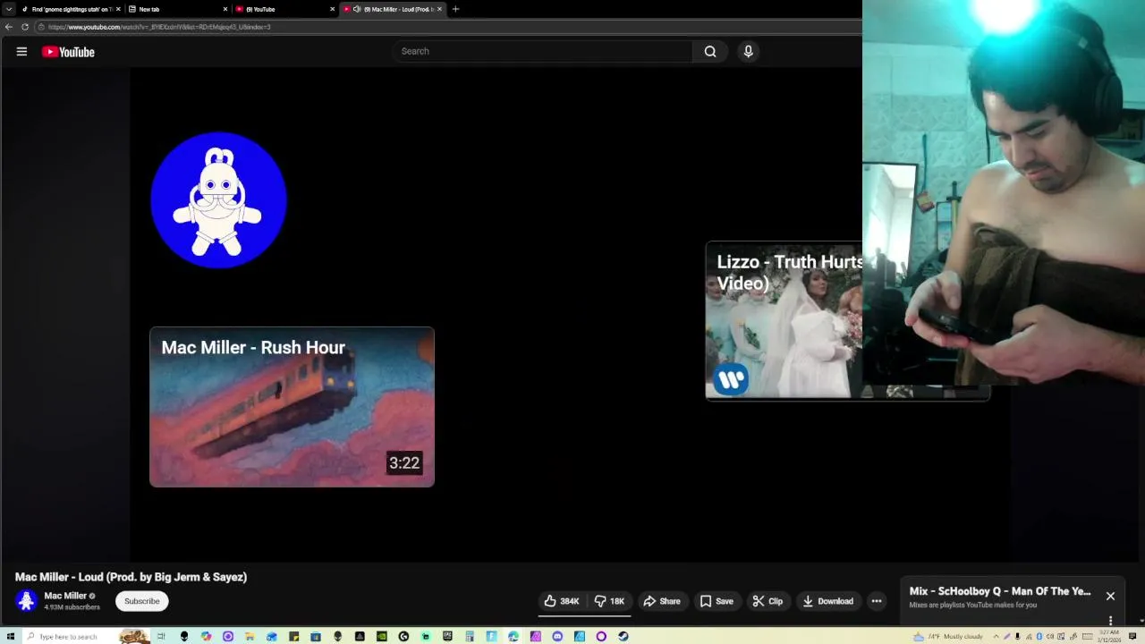Open the three-dot more actions menu
1145x644 pixels.
[x=877, y=601]
